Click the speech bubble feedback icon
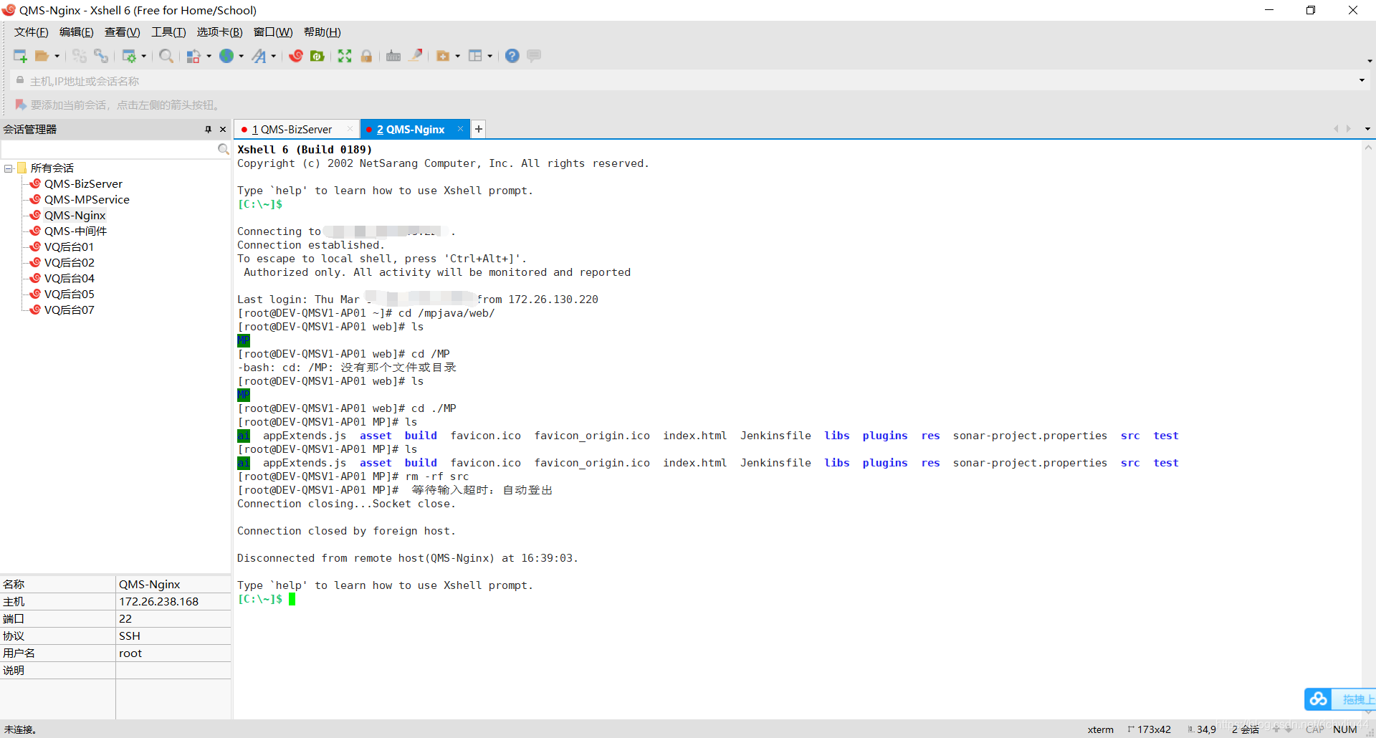This screenshot has height=738, width=1376. point(534,56)
